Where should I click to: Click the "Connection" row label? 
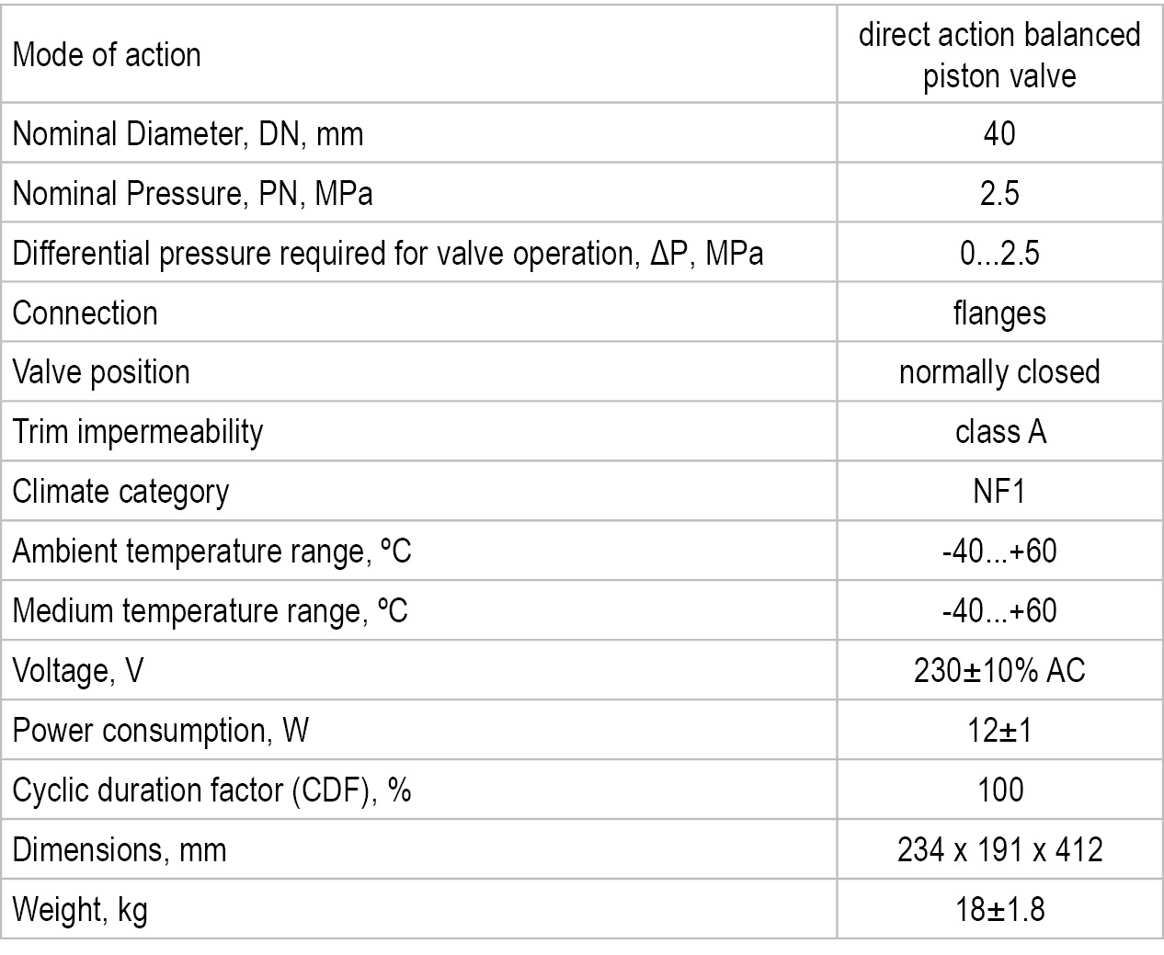[86, 313]
